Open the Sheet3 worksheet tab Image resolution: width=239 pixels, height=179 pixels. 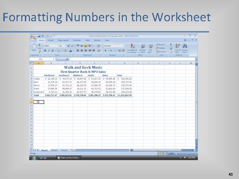64,150
